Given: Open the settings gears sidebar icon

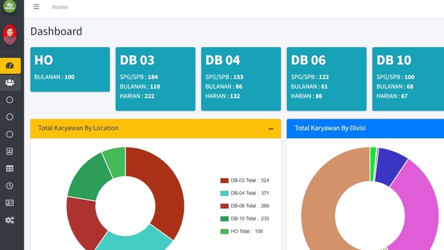Looking at the screenshot, I should click(x=10, y=220).
